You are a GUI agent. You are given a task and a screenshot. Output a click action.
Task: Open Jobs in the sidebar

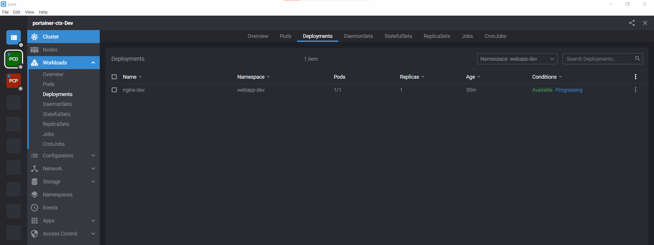point(48,134)
